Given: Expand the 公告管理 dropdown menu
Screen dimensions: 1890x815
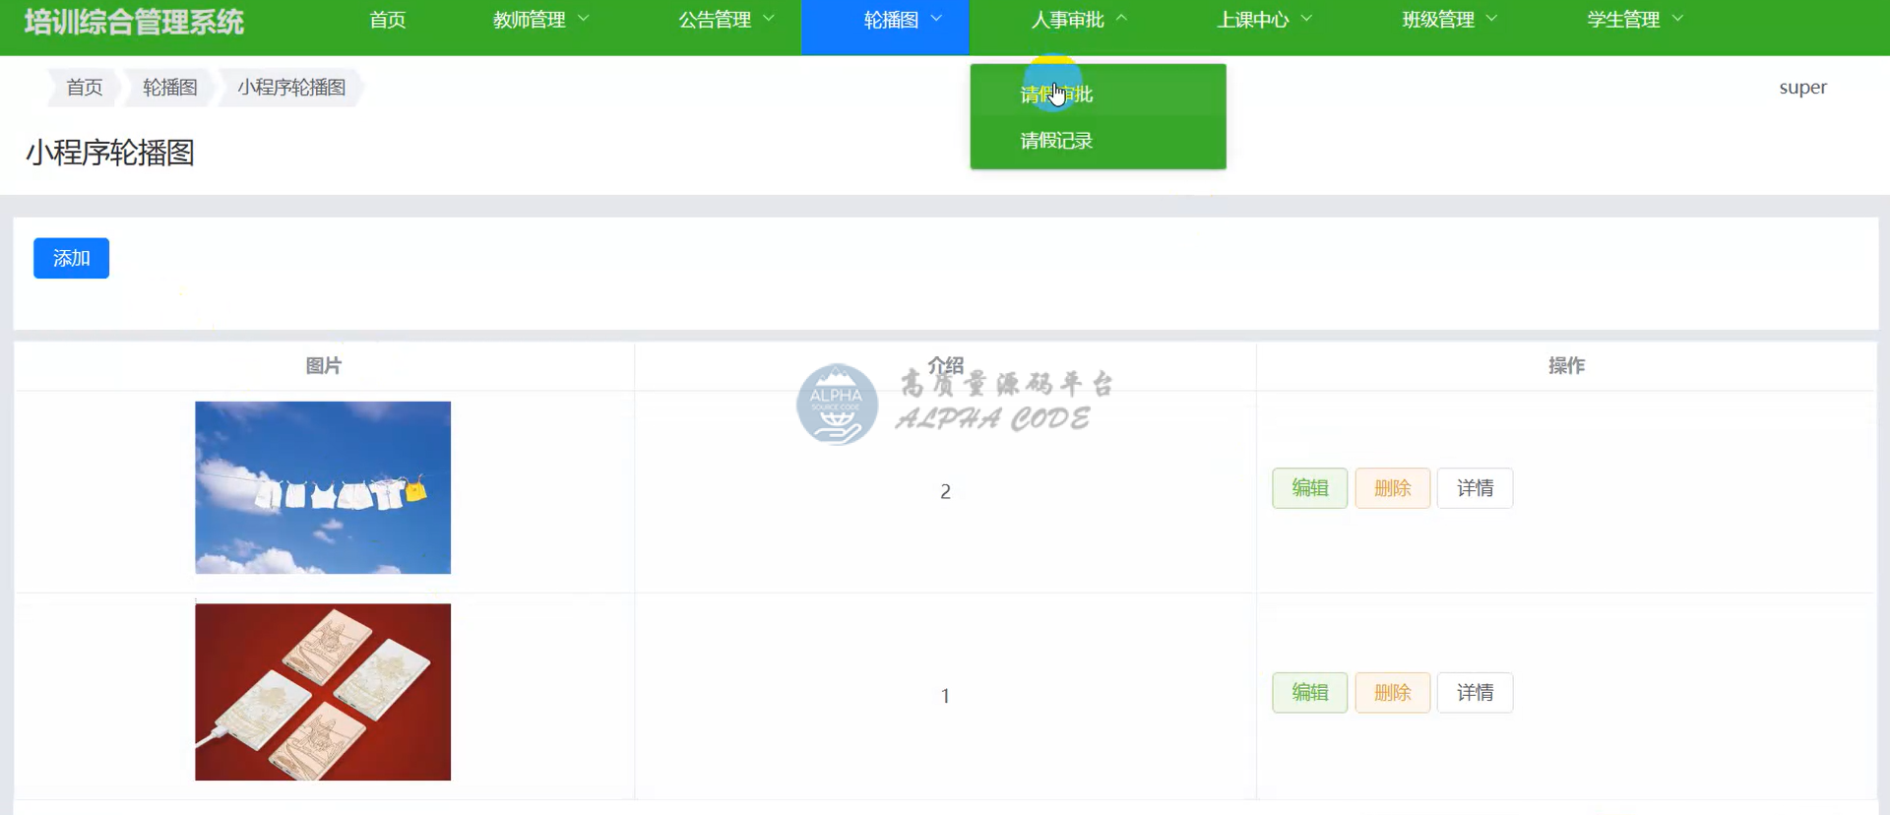Looking at the screenshot, I should 725,20.
